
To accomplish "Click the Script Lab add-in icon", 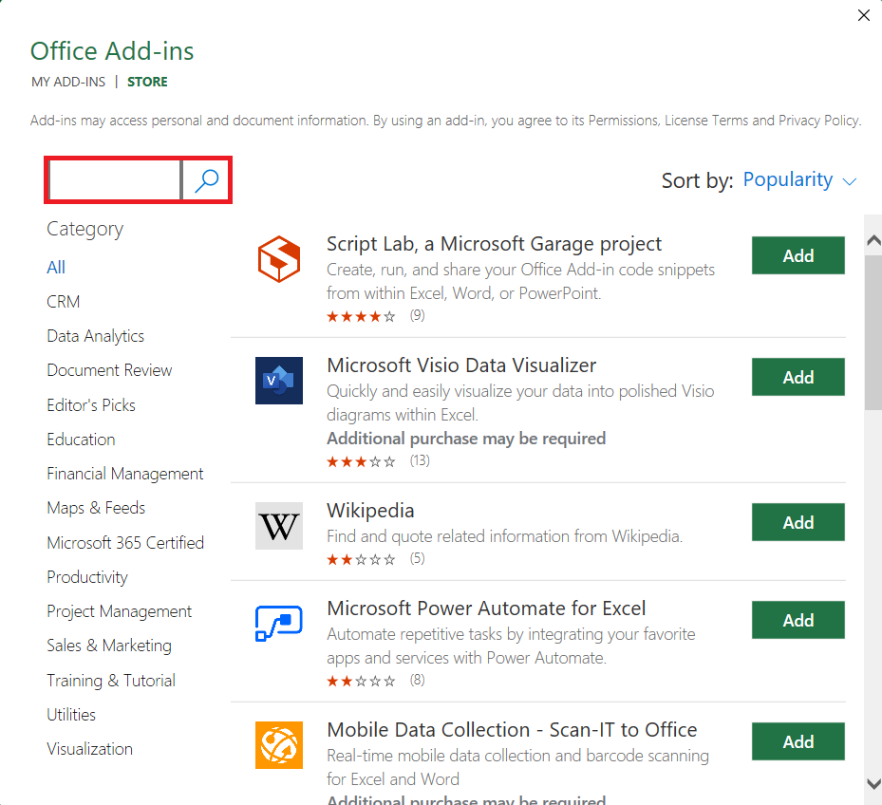I will pyautogui.click(x=279, y=259).
